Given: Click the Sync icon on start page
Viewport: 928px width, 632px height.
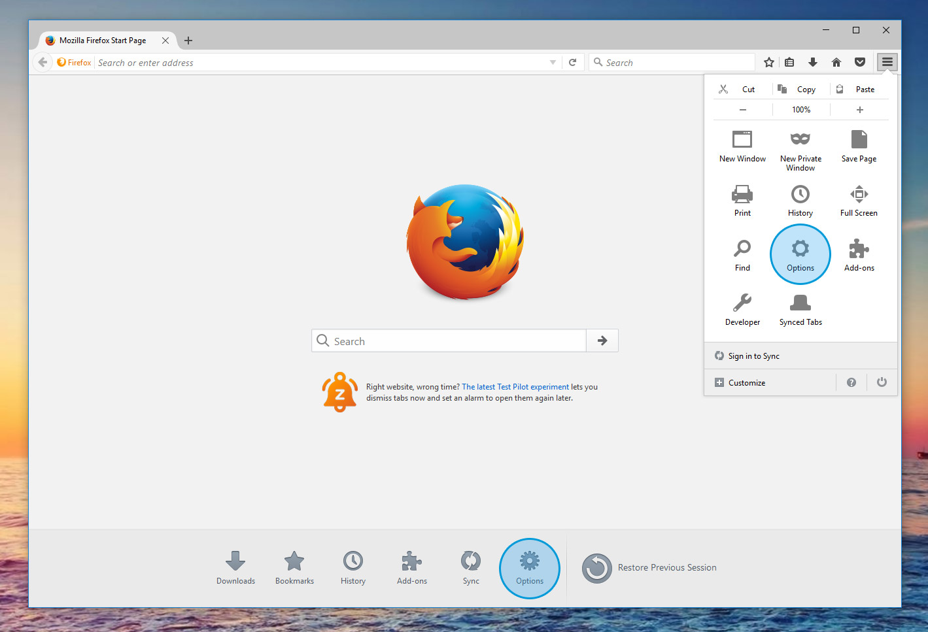Looking at the screenshot, I should (x=471, y=567).
